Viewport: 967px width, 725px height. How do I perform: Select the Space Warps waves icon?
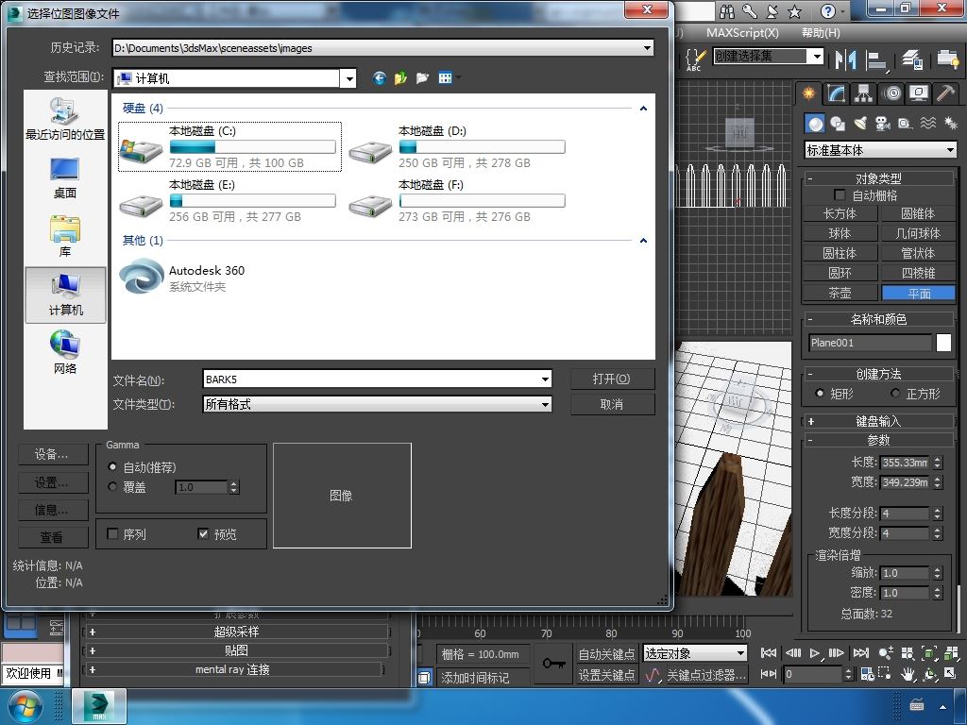tap(927, 124)
